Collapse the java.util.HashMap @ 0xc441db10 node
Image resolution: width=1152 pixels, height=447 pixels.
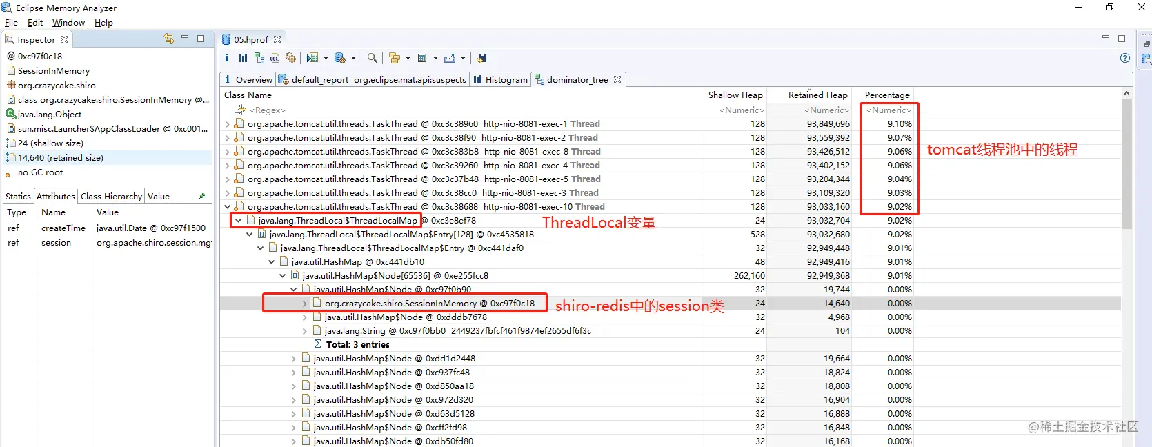click(272, 262)
